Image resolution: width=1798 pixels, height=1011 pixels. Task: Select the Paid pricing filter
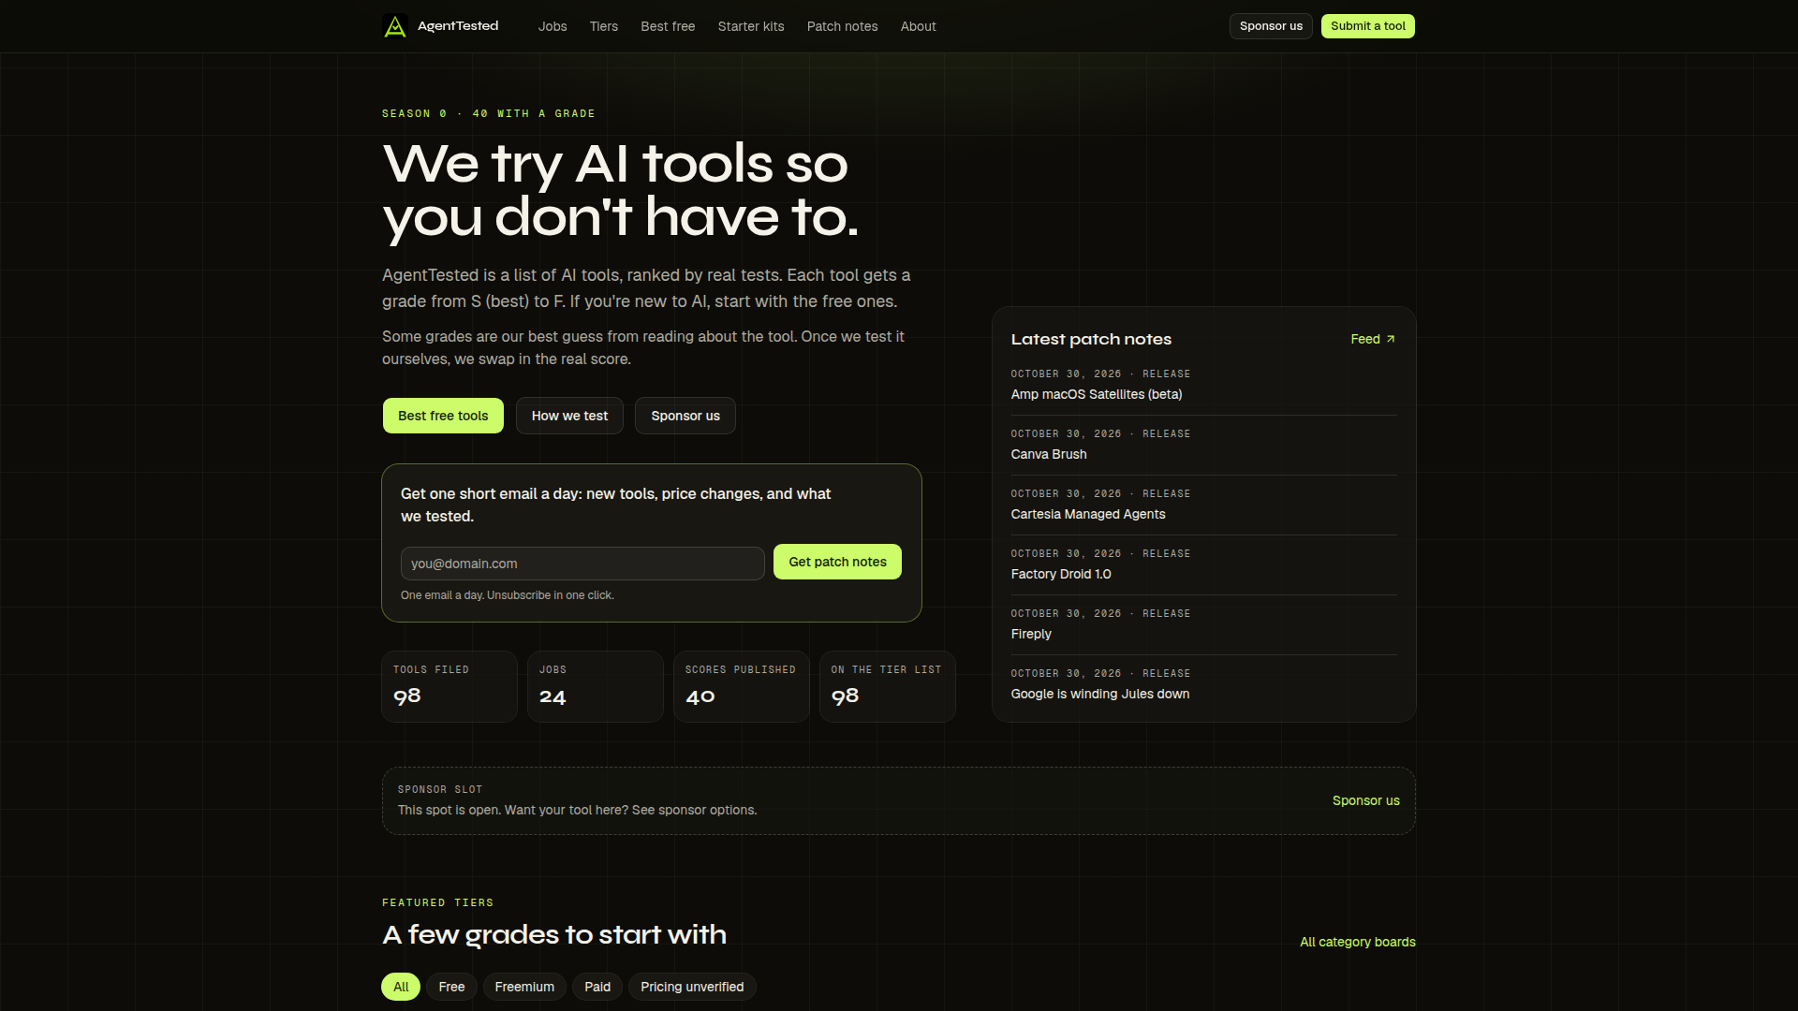pos(597,987)
